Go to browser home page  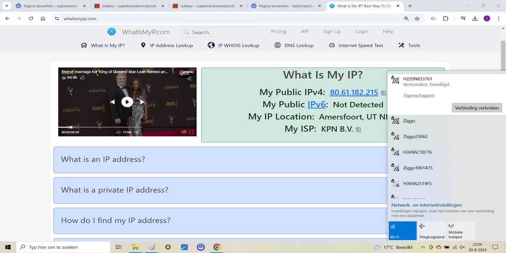[x=43, y=19]
